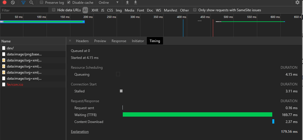Enable Only show requests with SameSite issues

[195, 10]
